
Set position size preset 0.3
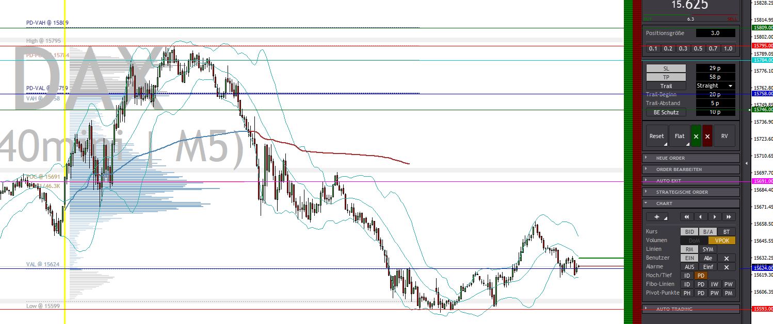pos(683,48)
